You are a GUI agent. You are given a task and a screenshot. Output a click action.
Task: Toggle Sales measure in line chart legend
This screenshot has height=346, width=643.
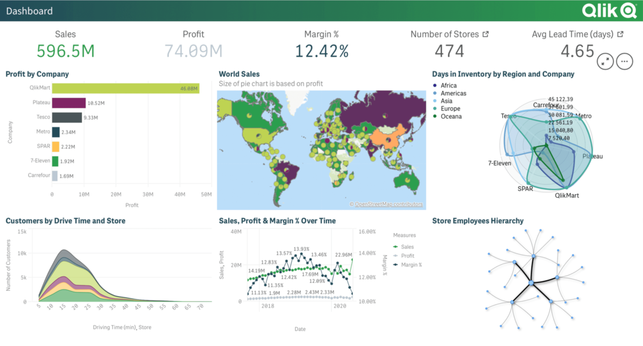407,247
